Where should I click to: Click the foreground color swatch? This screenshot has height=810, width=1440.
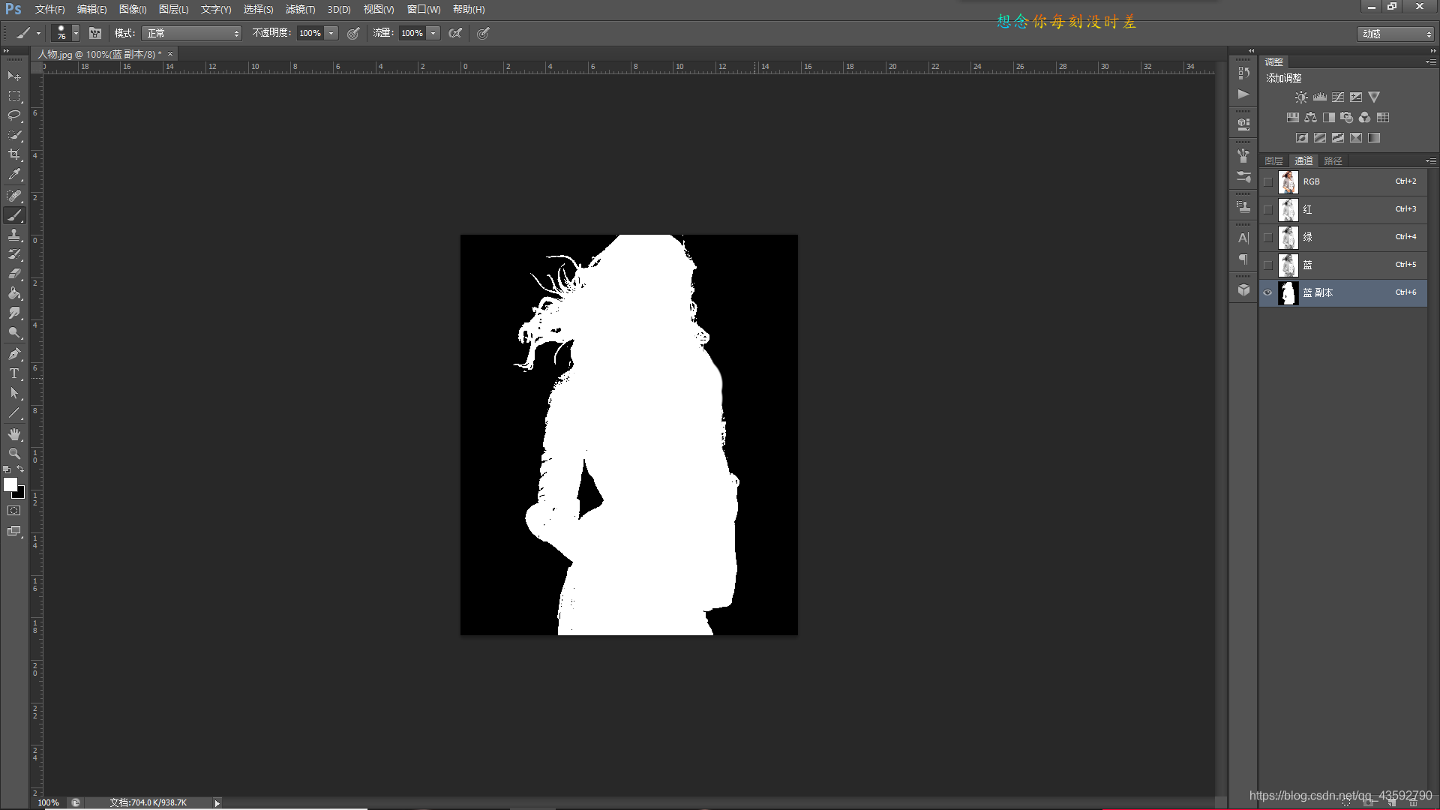pyautogui.click(x=10, y=485)
